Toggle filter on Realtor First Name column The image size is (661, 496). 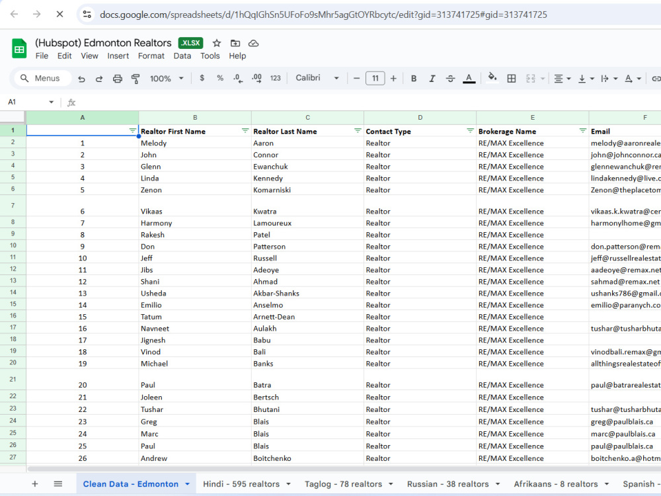point(245,131)
